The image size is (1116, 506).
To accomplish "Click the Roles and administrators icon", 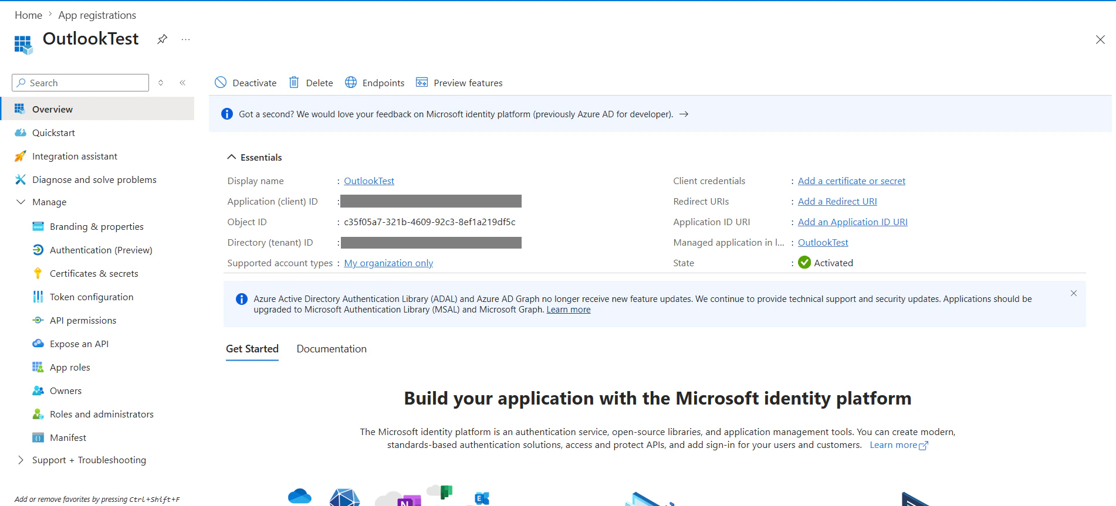I will [x=38, y=414].
